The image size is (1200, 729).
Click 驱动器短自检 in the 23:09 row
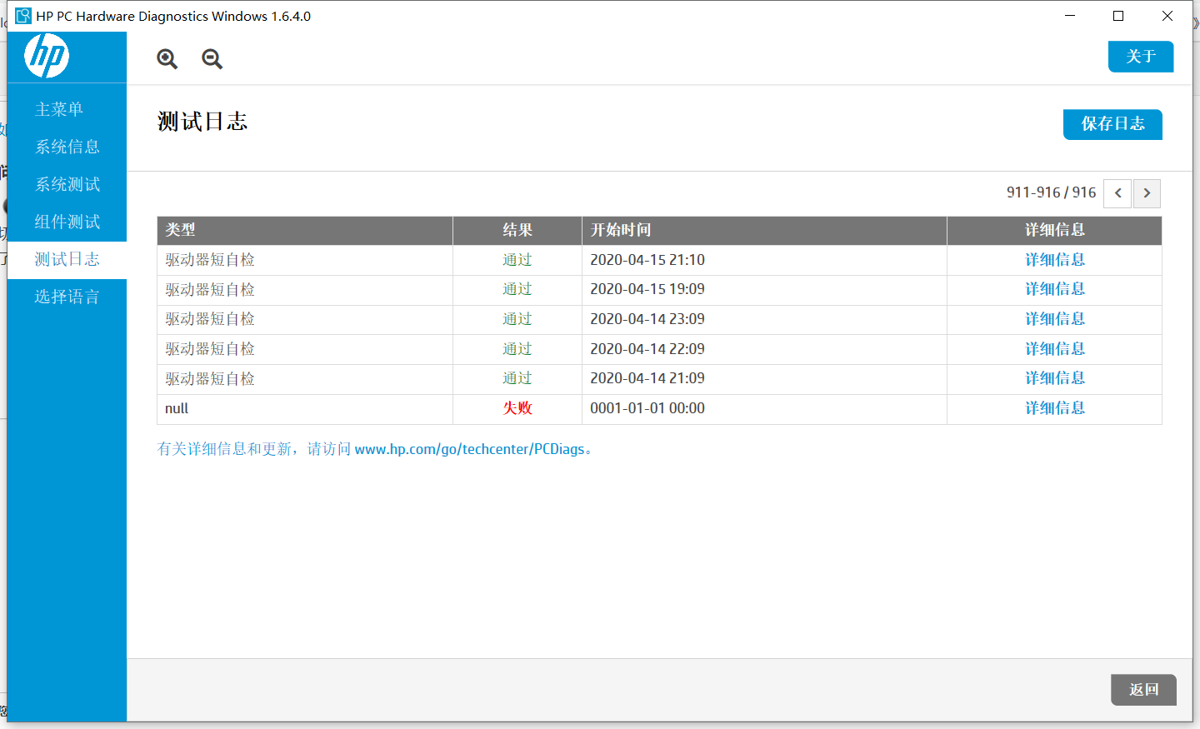point(210,319)
